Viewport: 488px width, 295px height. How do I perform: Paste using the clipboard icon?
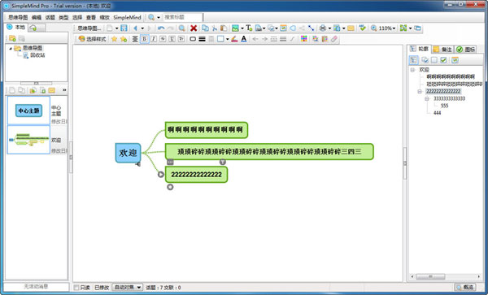coord(224,28)
